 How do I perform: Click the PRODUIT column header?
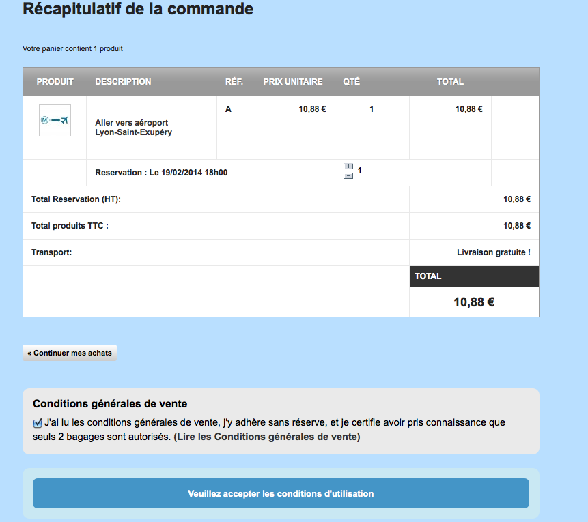click(x=55, y=82)
